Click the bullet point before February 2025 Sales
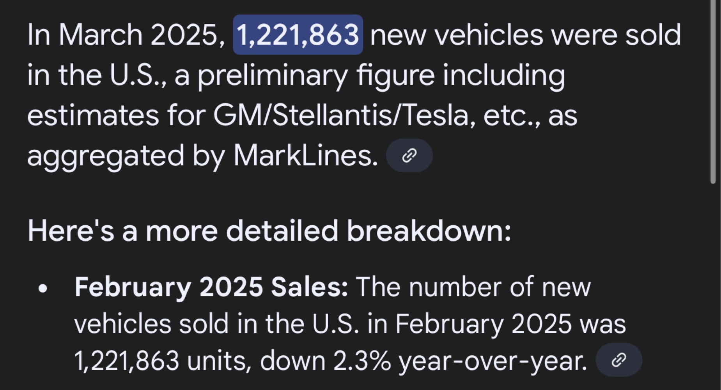This screenshot has width=721, height=390. pos(43,289)
